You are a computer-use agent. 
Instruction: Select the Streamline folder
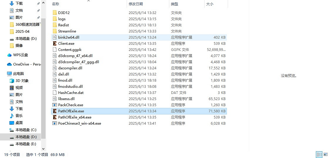[67, 31]
